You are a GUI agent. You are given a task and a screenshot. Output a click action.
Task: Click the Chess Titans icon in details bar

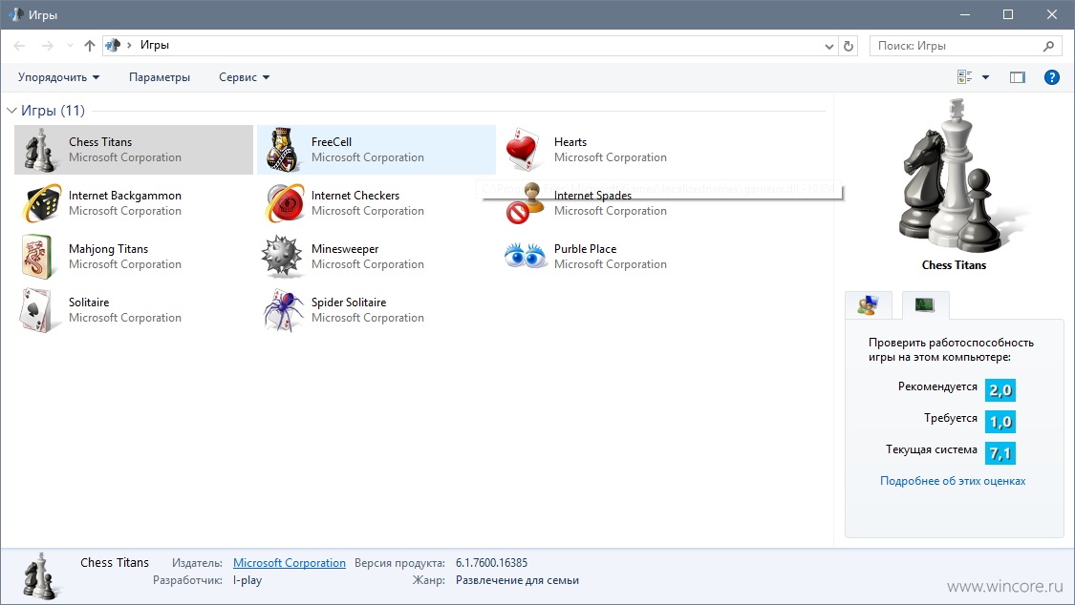[42, 575]
